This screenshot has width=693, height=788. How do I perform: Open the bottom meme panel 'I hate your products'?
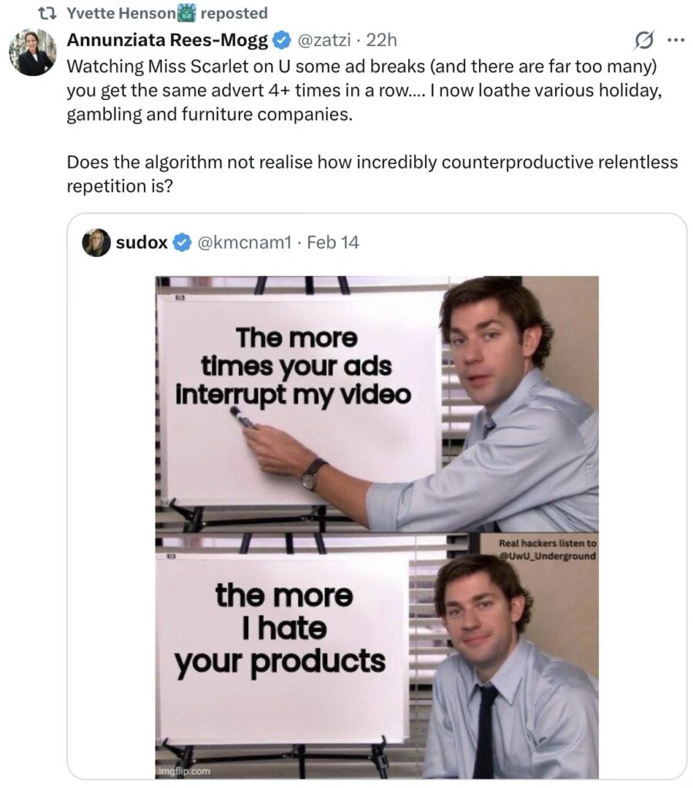click(377, 656)
